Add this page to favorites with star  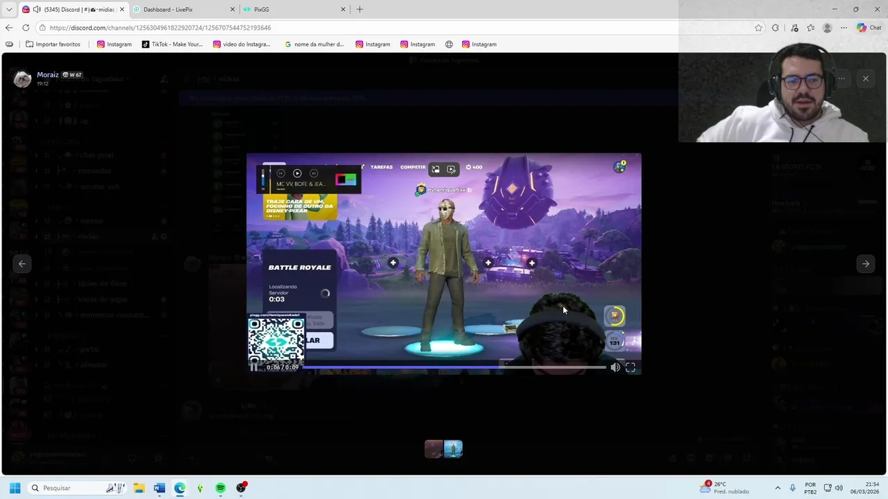(758, 28)
